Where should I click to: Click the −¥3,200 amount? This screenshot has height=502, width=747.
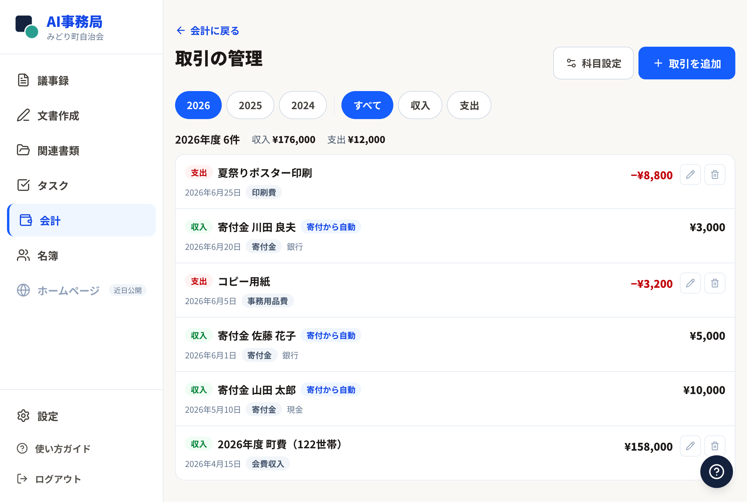[x=651, y=284]
